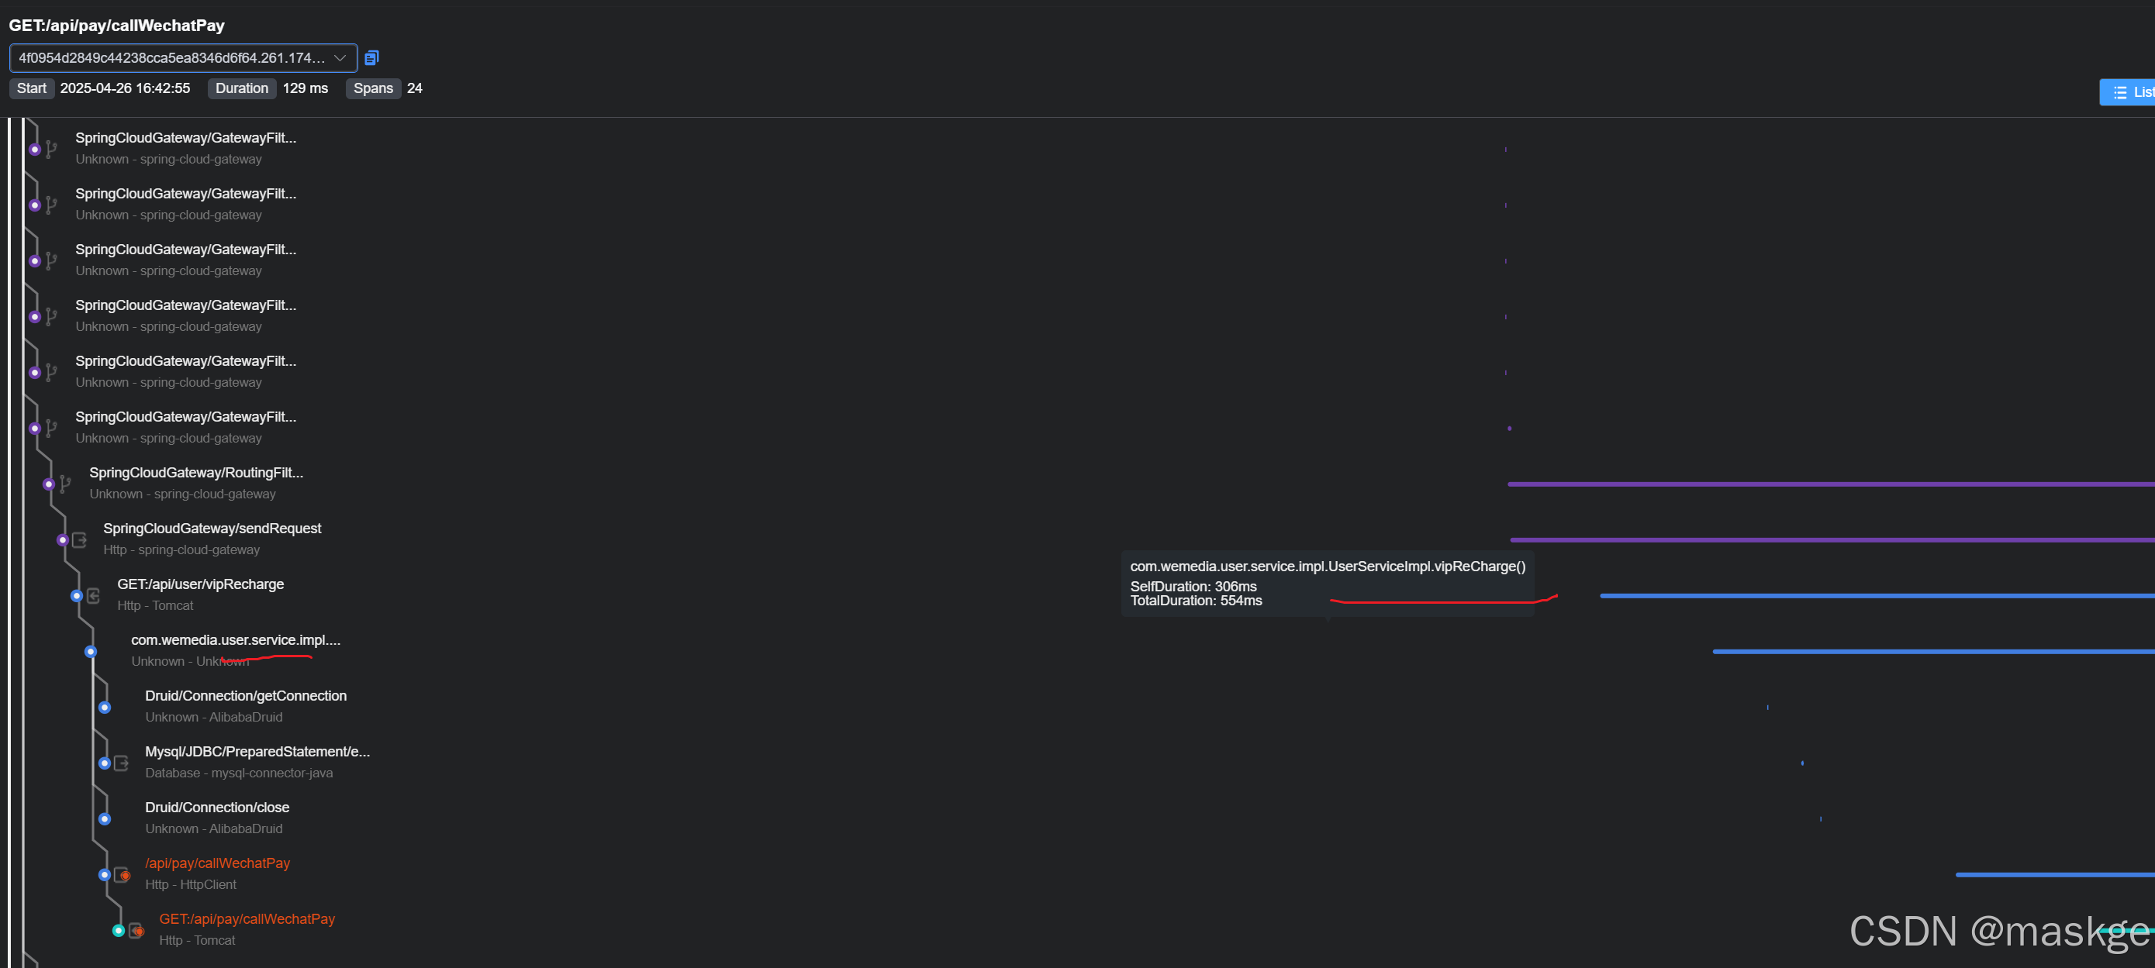2155x968 pixels.
Task: Click the Mysql PreparedStatement span label
Action: [x=257, y=752]
